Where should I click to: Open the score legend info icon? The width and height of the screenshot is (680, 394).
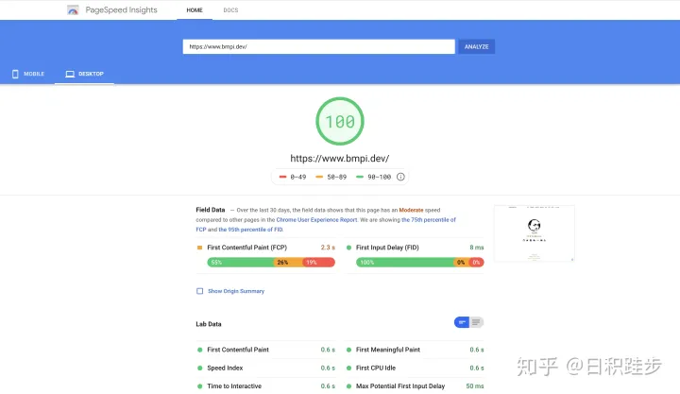point(400,177)
